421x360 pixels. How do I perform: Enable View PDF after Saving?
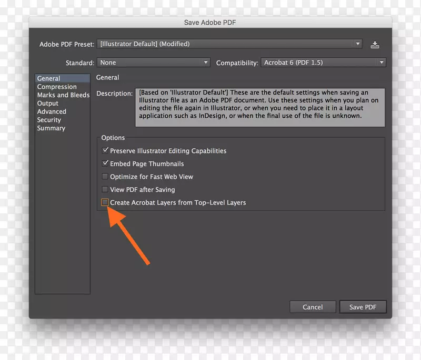click(105, 190)
